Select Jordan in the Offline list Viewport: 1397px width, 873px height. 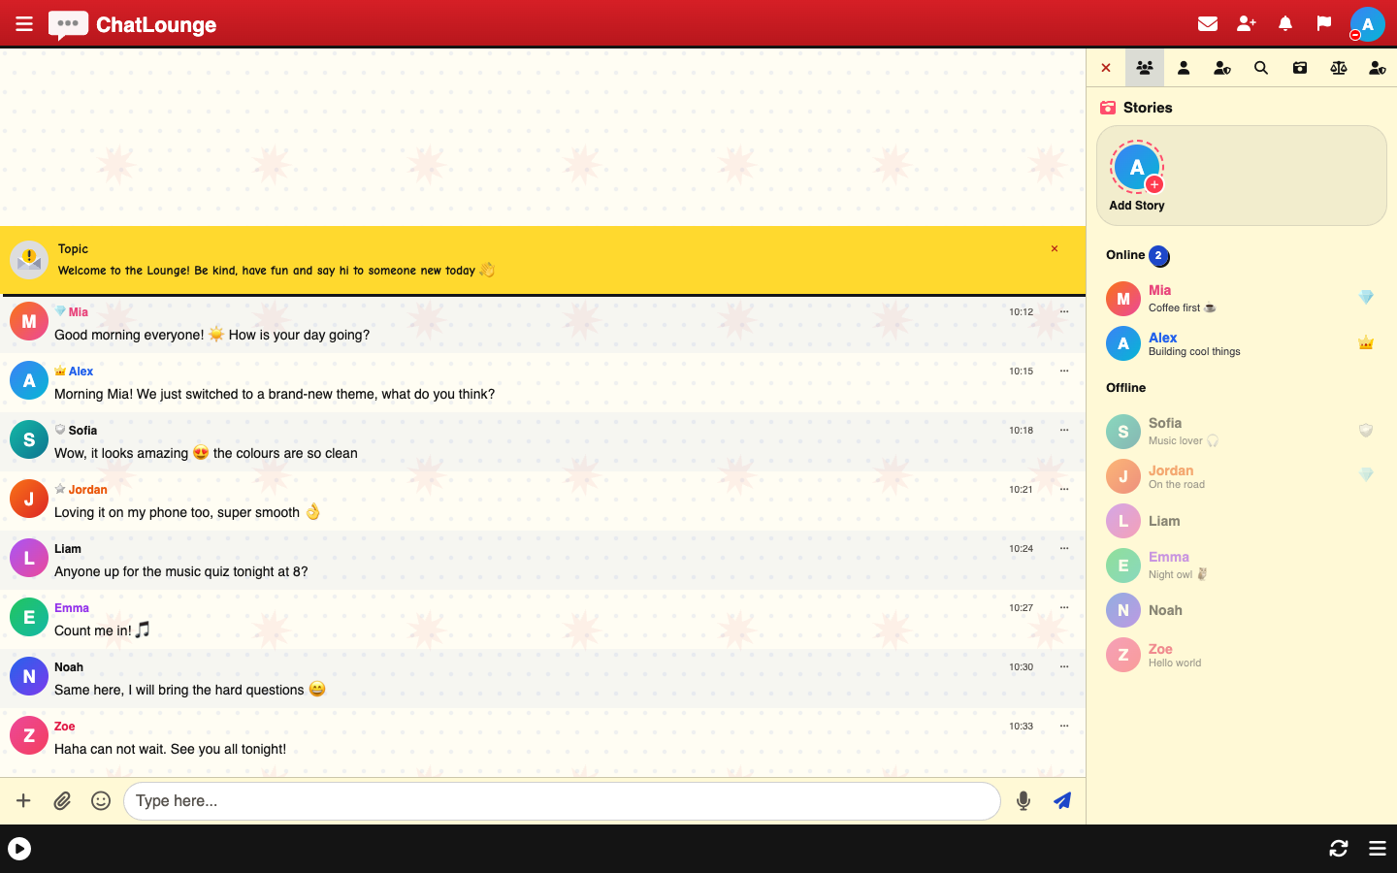(x=1241, y=476)
